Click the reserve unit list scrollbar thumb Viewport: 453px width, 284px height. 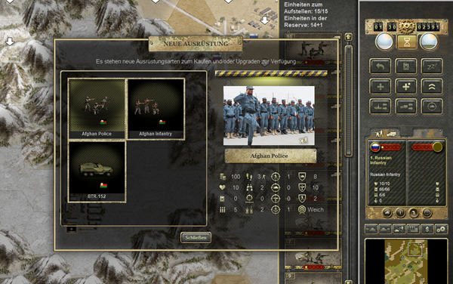349,100
